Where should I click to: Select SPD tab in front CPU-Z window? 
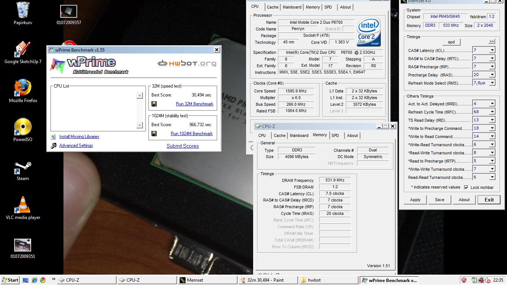335,135
